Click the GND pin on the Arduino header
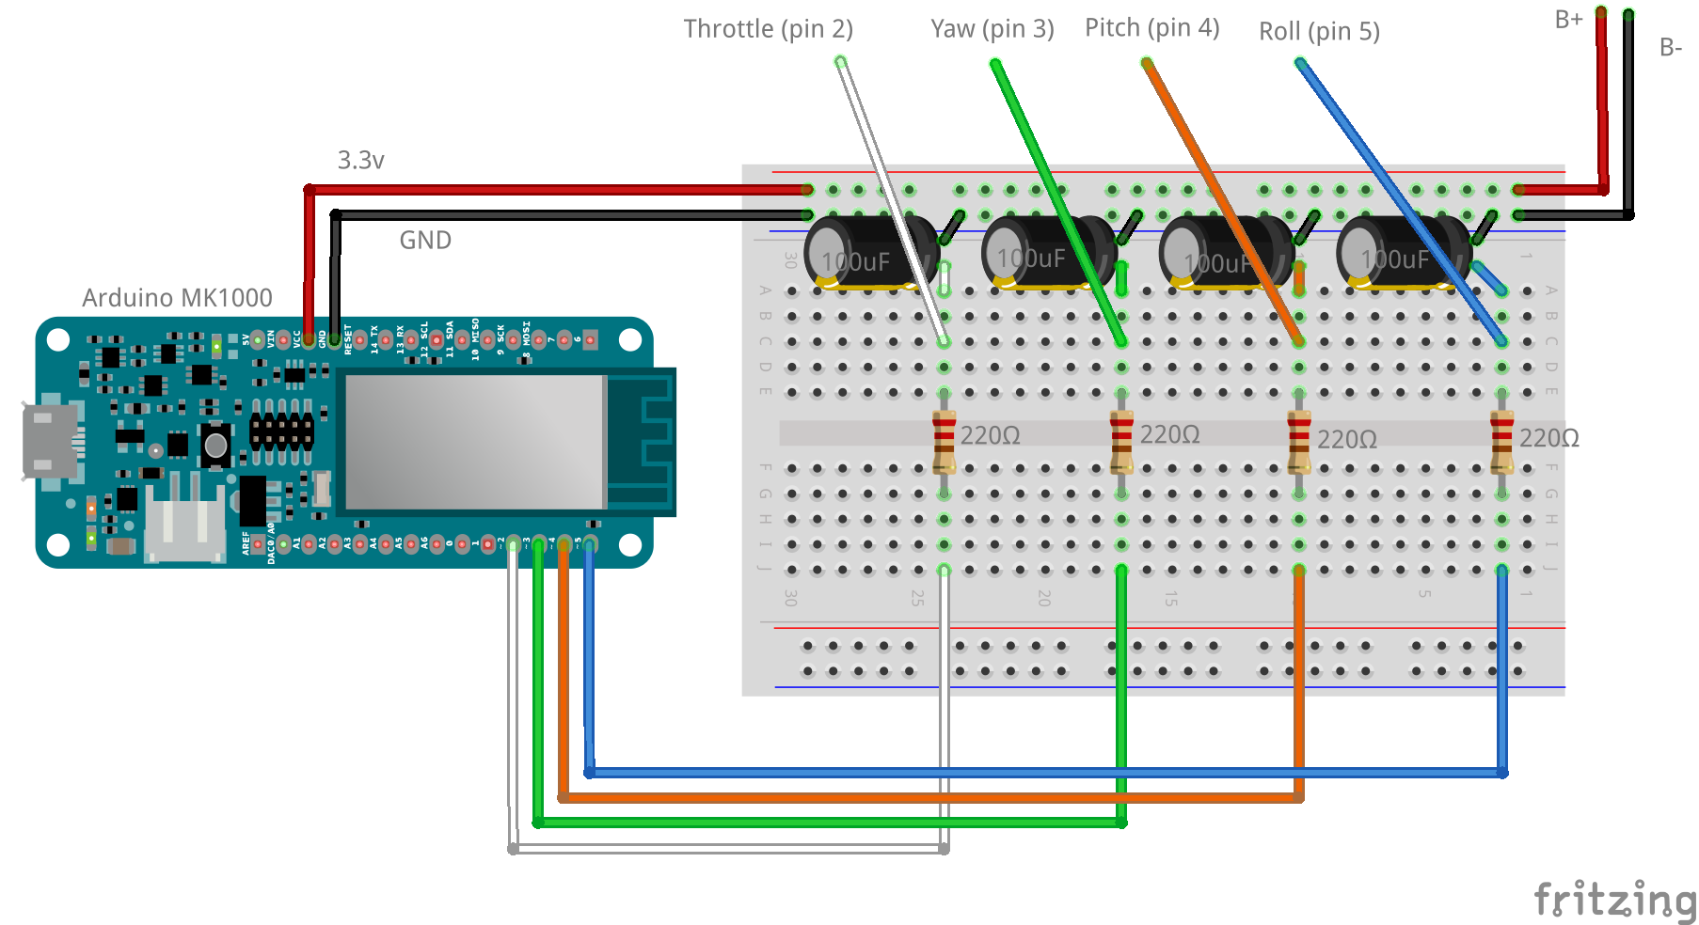Image resolution: width=1699 pixels, height=925 pixels. (x=334, y=339)
